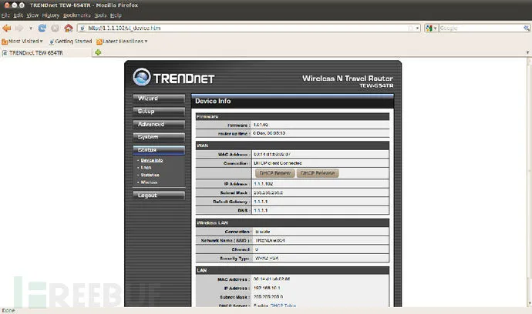Click the browser Back arrow button
Screen dimensions: 532x314
[8, 28]
